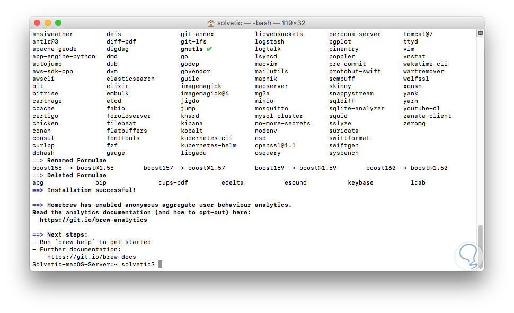Click the 'Installation successful!' message
This screenshot has width=514, height=313.
tap(92, 190)
